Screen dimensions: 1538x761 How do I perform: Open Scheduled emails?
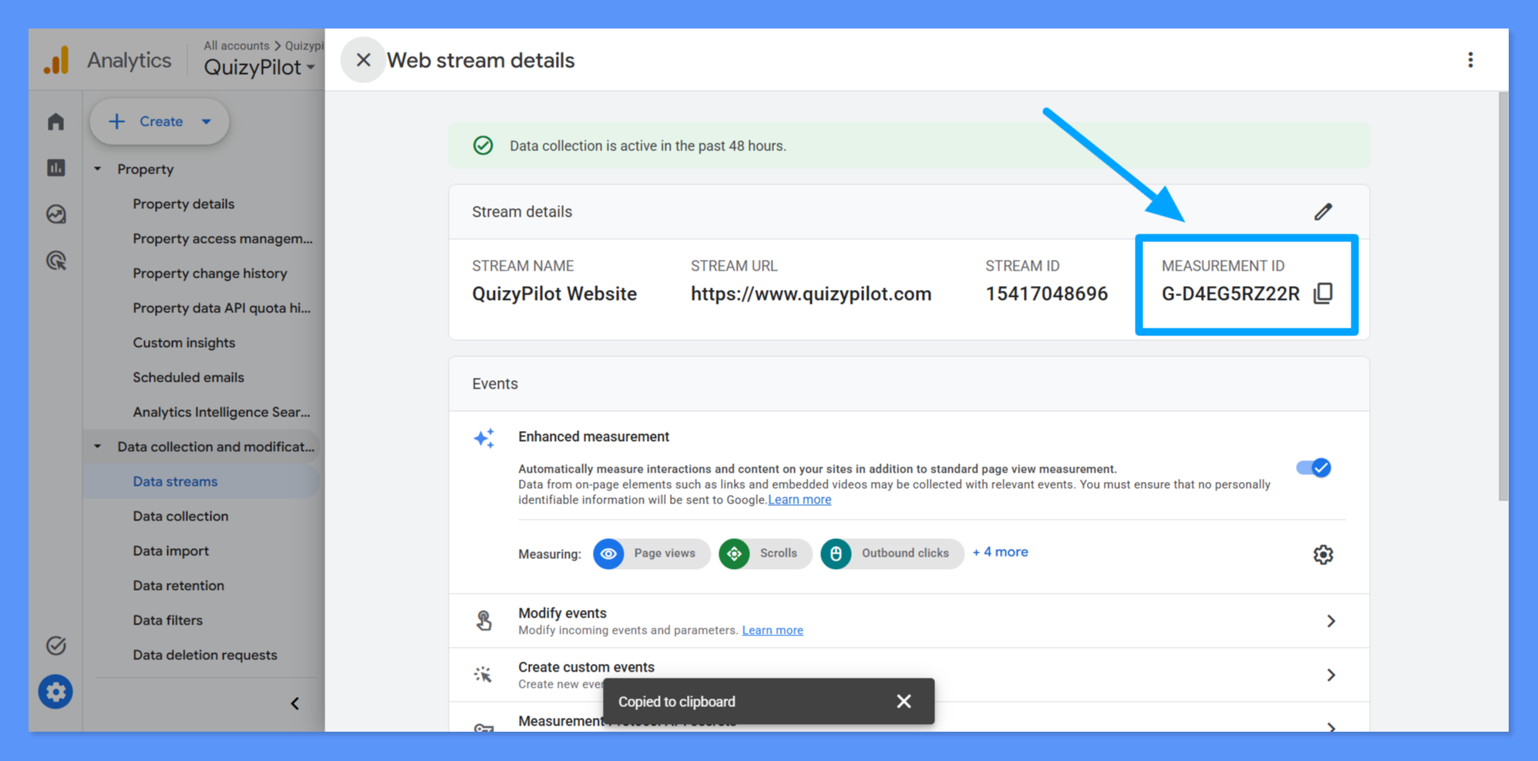pos(188,377)
